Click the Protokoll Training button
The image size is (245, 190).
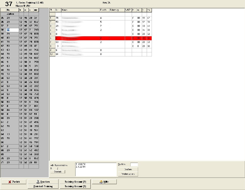pos(44,187)
